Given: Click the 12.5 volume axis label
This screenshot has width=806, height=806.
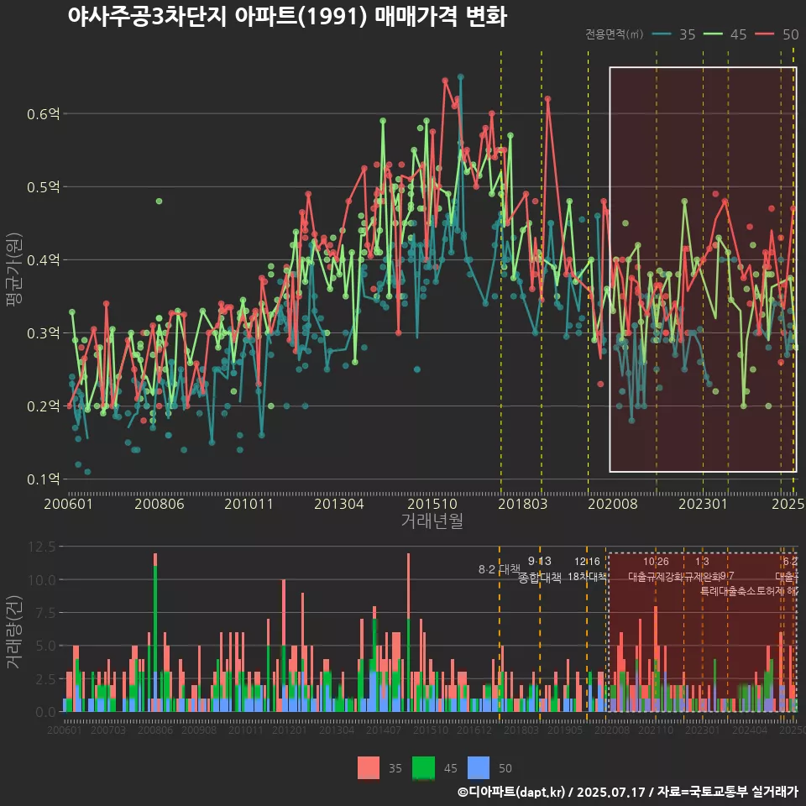Looking at the screenshot, I should coord(42,547).
